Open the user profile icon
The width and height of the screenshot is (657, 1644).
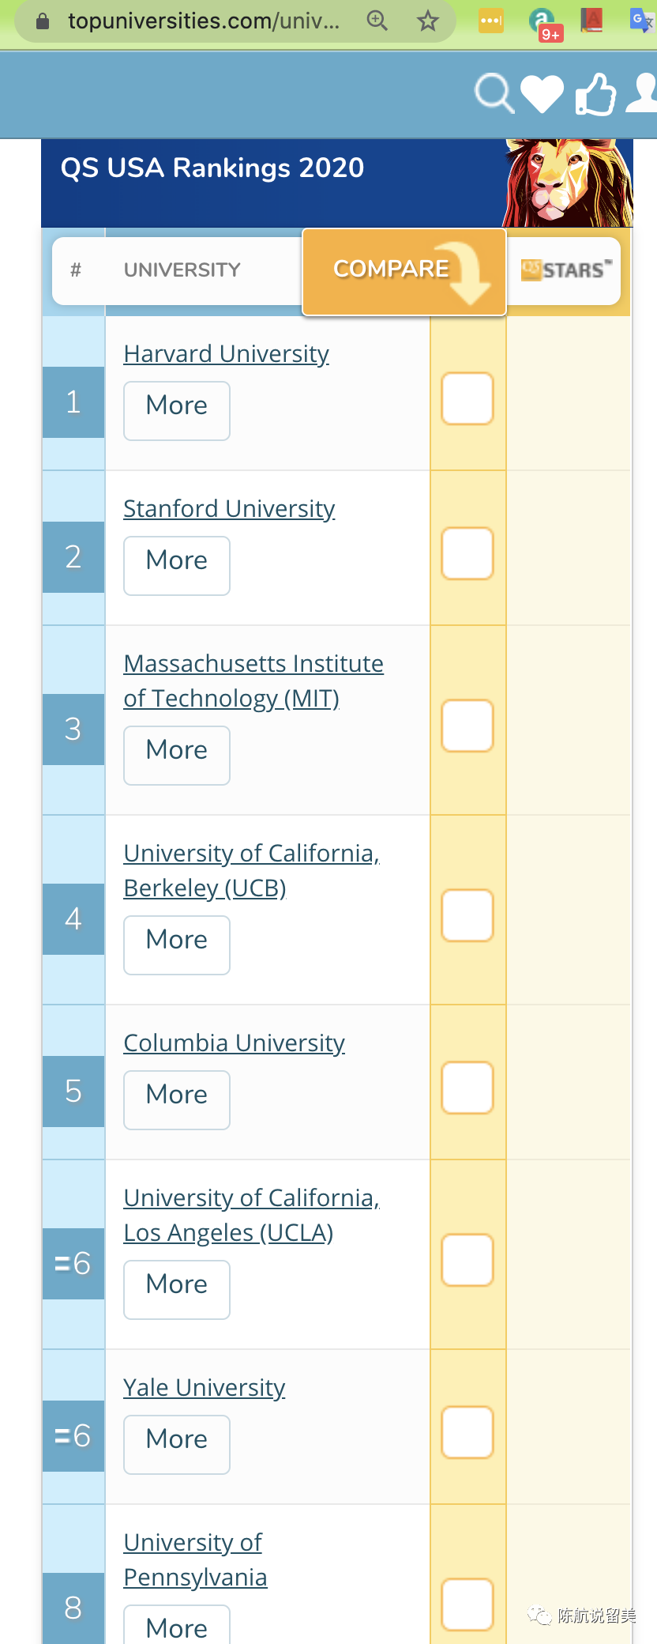point(644,93)
